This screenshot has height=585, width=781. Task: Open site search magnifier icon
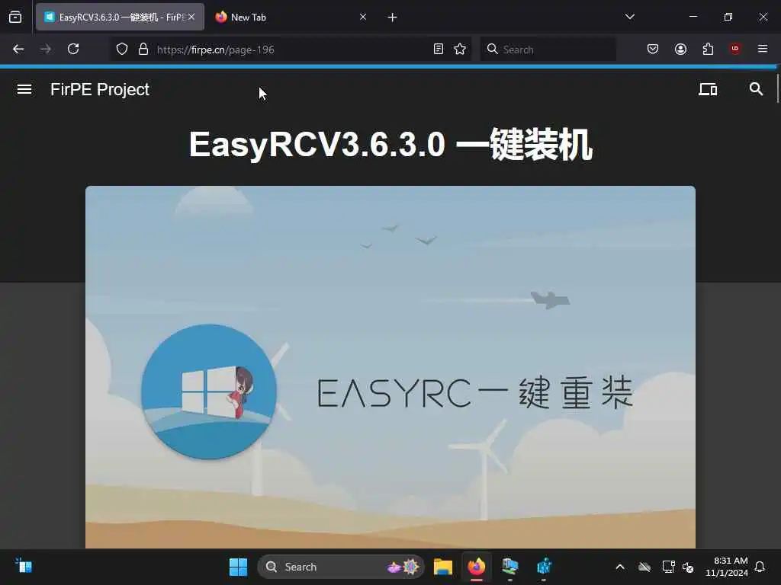pos(756,90)
